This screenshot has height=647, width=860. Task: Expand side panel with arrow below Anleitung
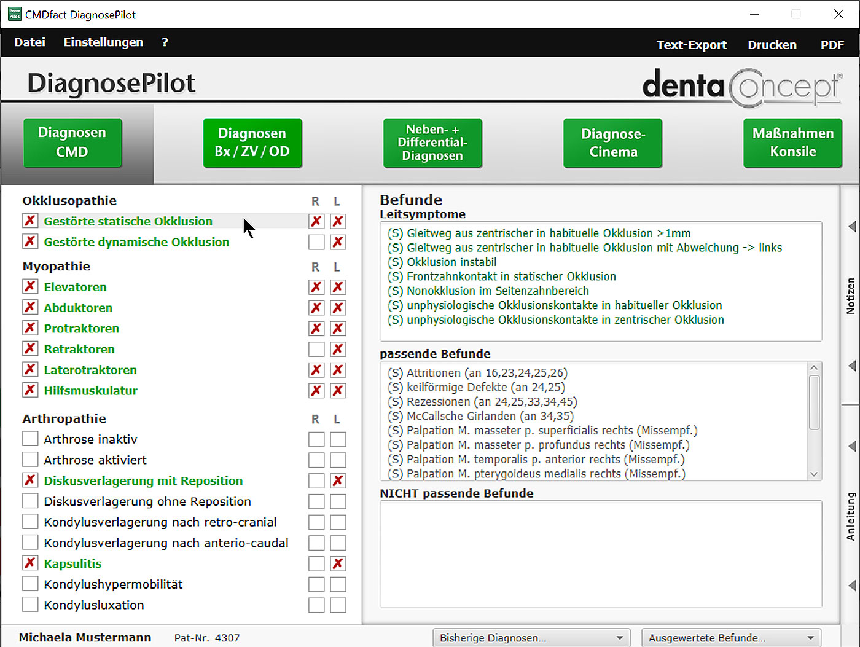coord(851,585)
